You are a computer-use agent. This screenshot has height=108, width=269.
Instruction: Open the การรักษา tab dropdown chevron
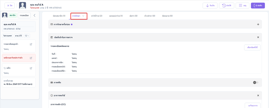tap(83, 16)
